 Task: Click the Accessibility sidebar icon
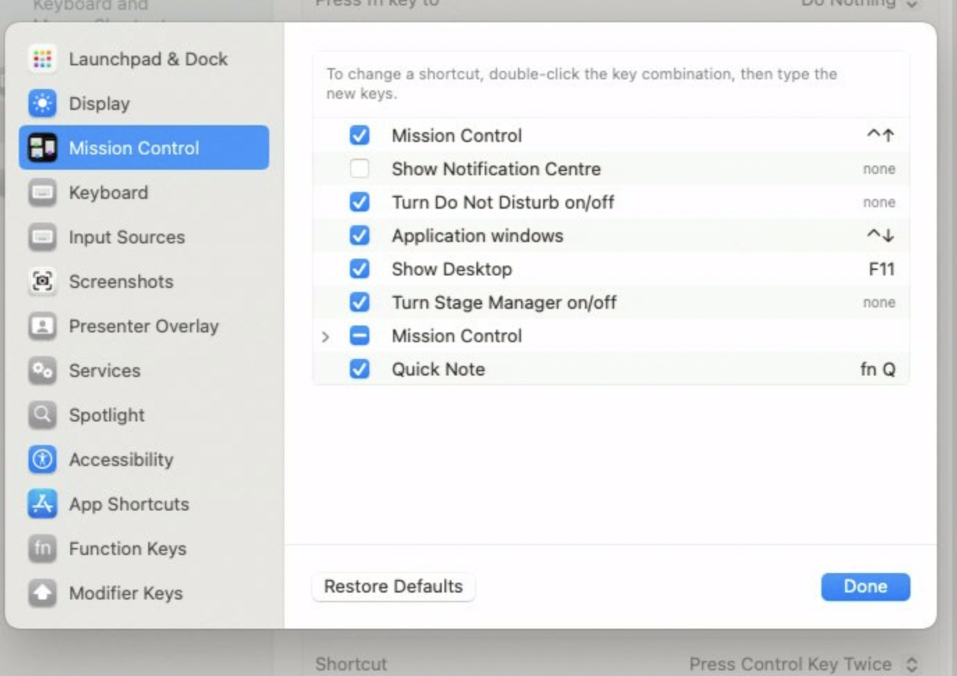point(42,460)
